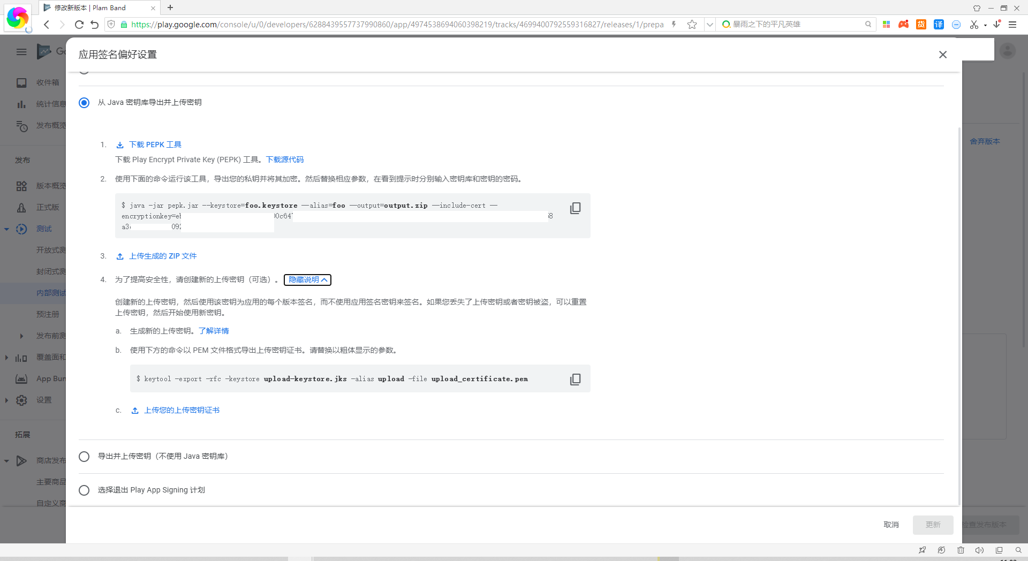Open 预注册 sidebar item
This screenshot has height=561, width=1028.
48,315
